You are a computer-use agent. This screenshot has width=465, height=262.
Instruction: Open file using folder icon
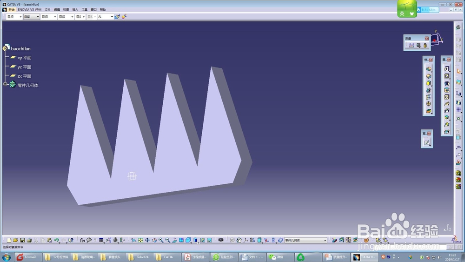tap(15, 240)
